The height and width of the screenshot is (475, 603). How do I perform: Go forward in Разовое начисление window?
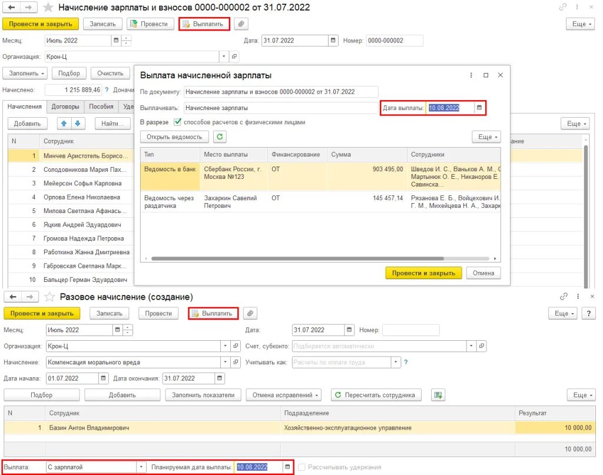29,297
